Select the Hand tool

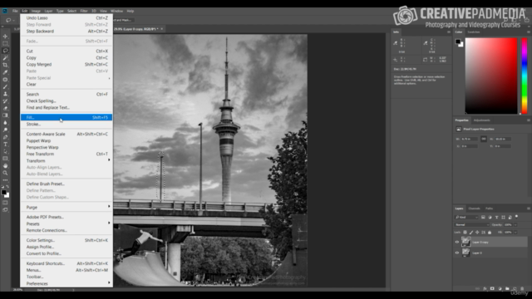(x=5, y=166)
